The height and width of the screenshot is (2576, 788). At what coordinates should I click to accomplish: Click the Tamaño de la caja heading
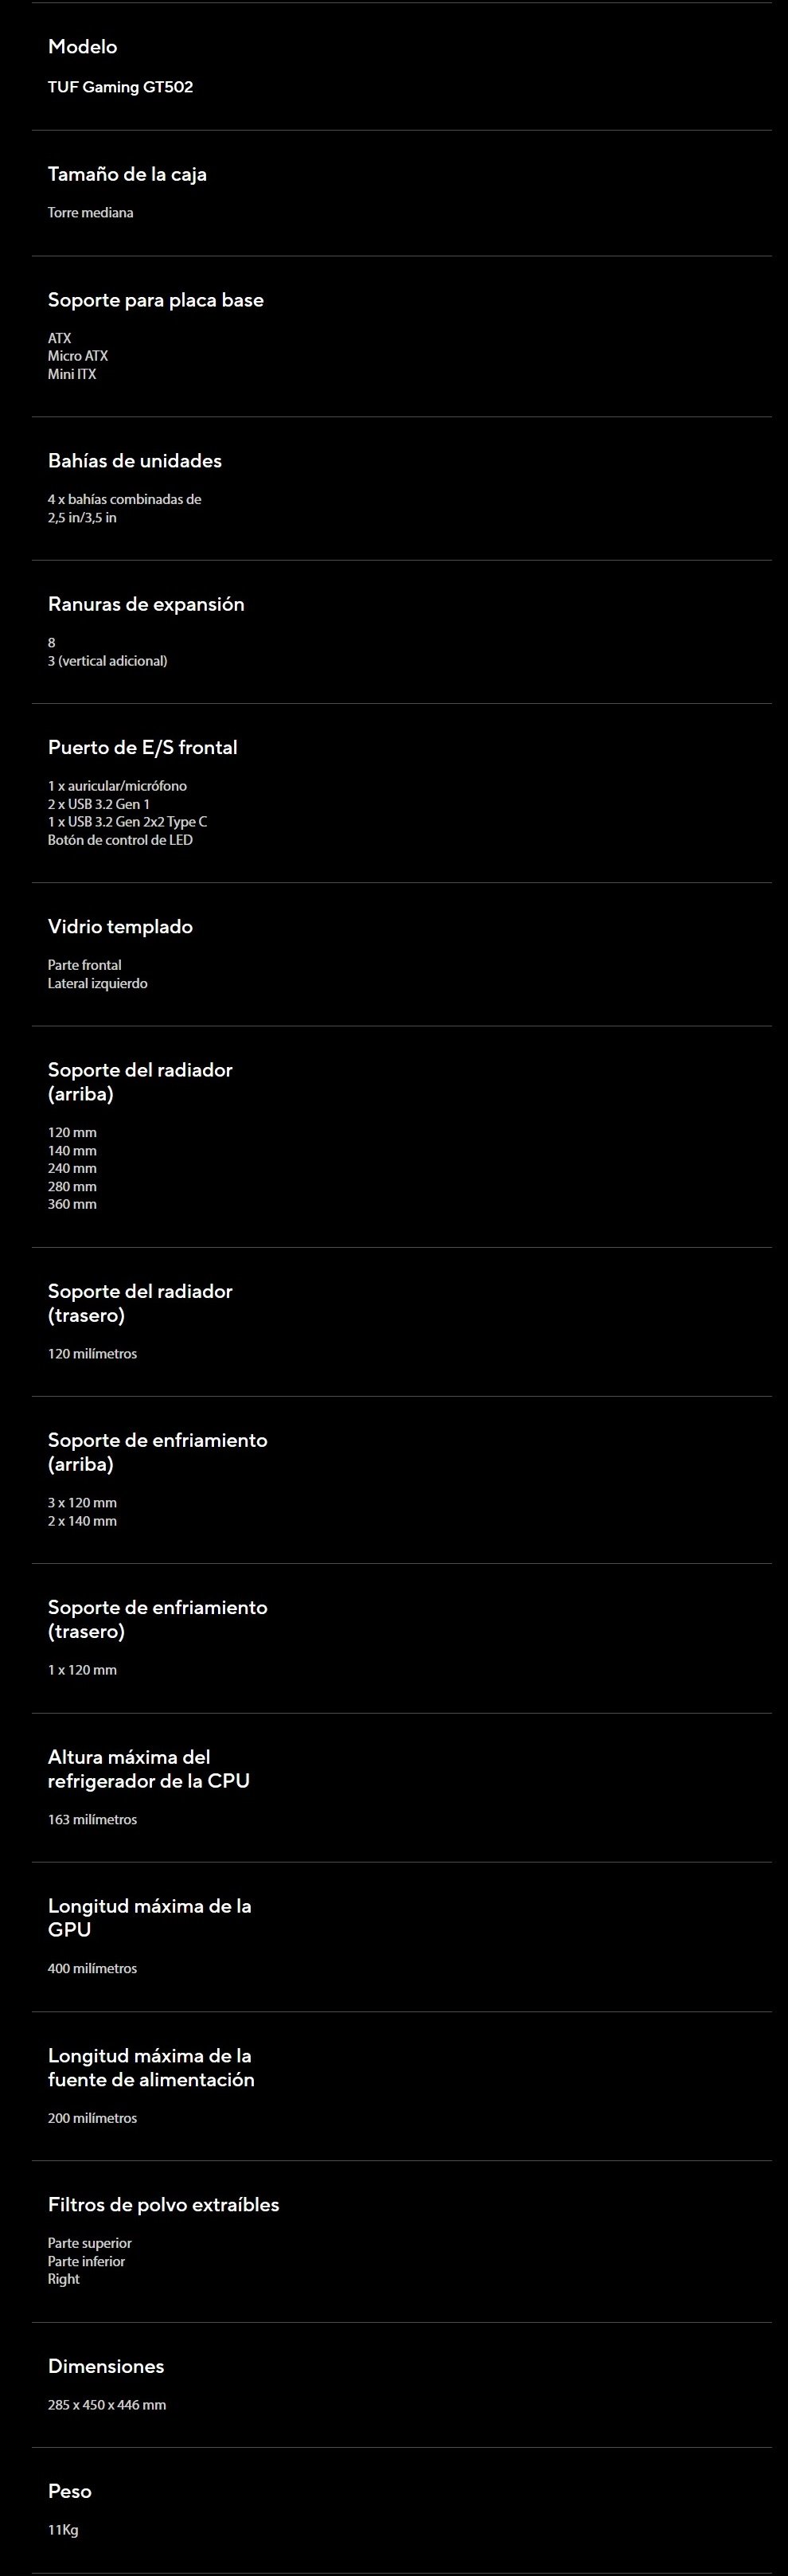click(127, 174)
